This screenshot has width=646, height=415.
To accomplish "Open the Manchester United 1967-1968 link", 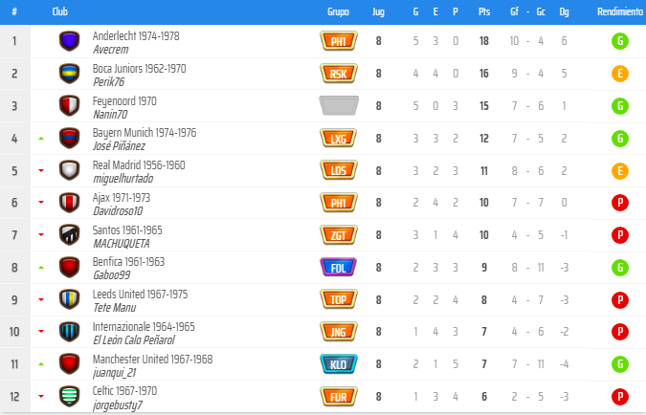I will [x=152, y=359].
